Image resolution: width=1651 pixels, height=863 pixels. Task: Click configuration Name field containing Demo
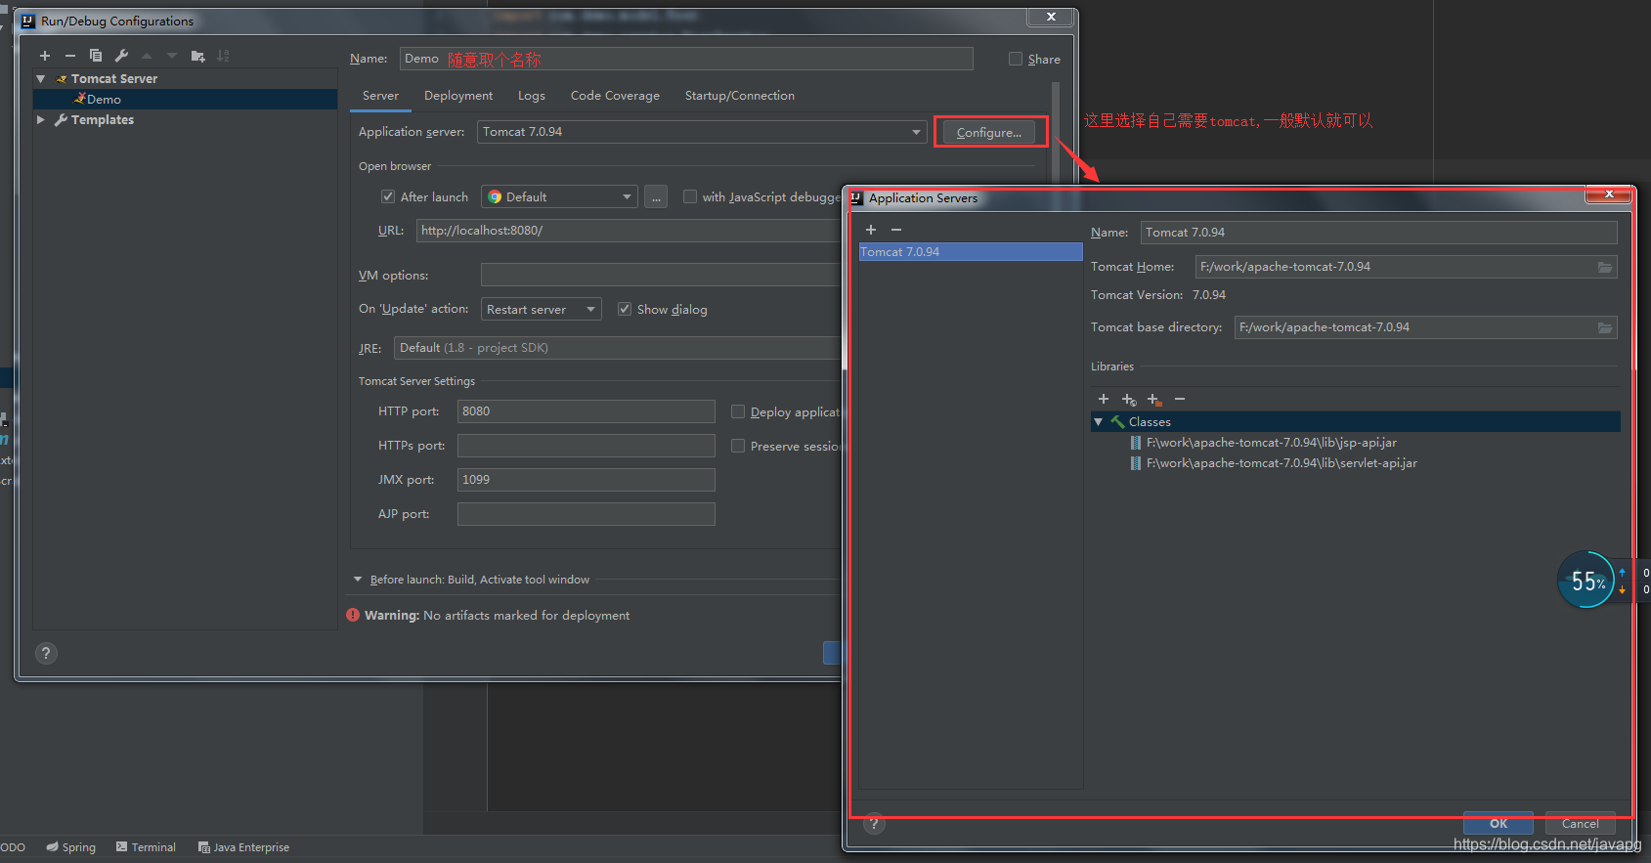click(x=686, y=59)
